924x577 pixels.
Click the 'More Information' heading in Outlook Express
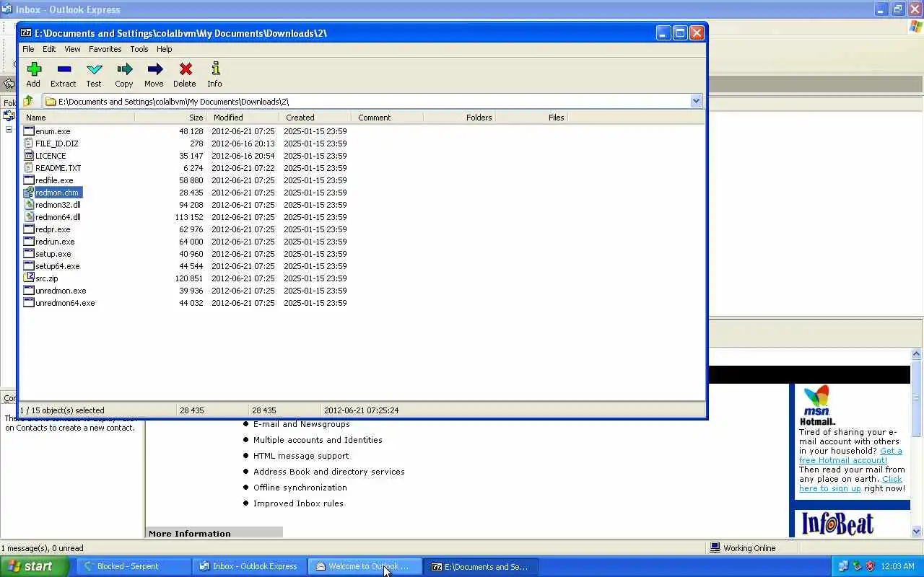coord(190,534)
